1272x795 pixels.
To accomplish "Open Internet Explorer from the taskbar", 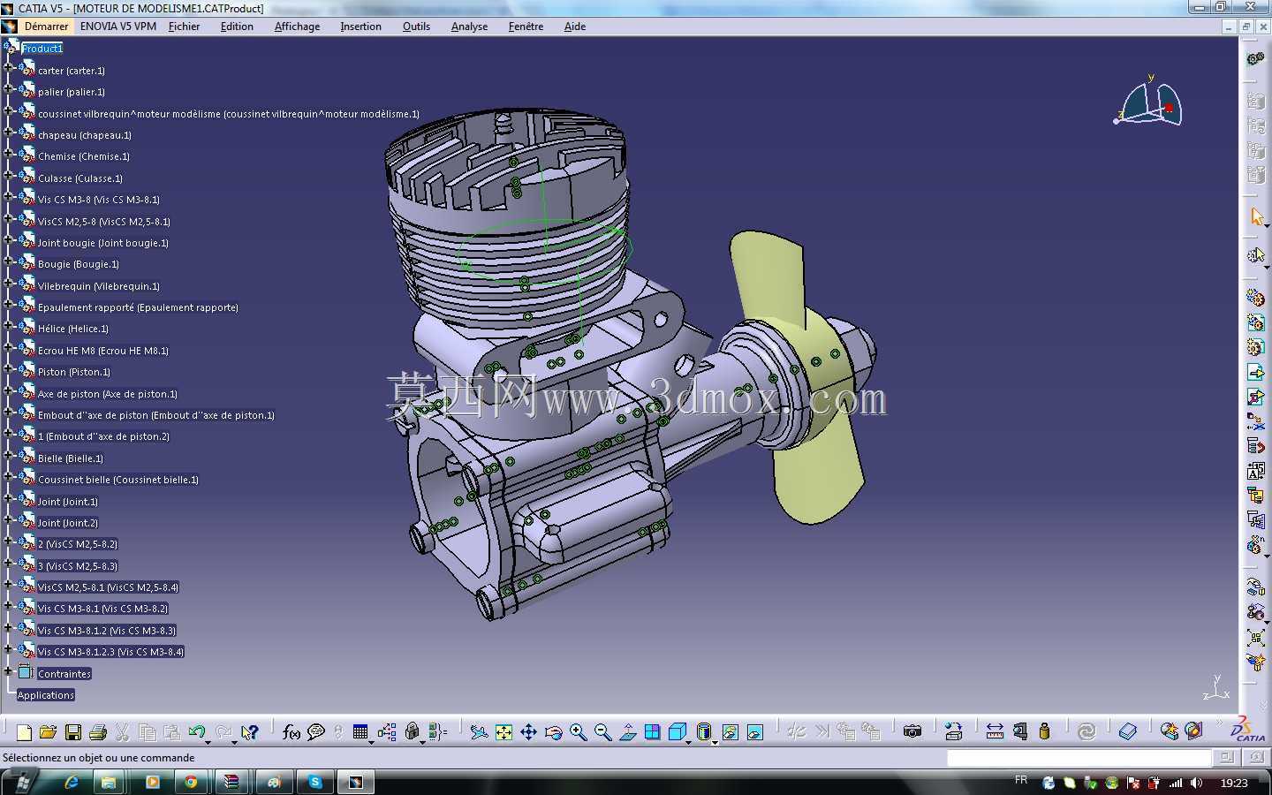I will coord(72,782).
